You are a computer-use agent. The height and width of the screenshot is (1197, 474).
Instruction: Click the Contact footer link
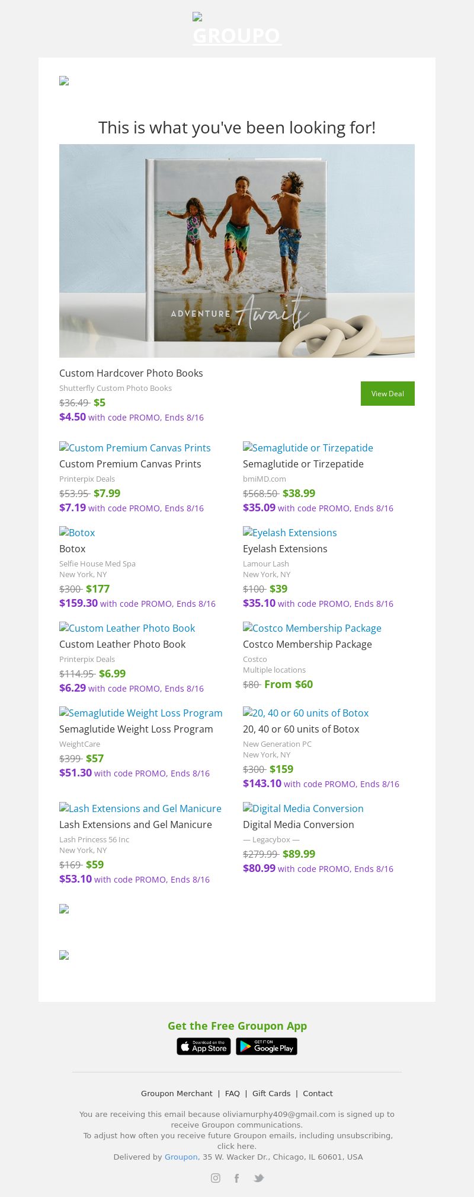318,1093
